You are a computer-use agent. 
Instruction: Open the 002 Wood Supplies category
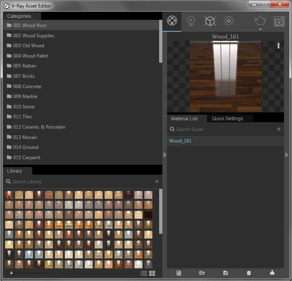(81, 35)
